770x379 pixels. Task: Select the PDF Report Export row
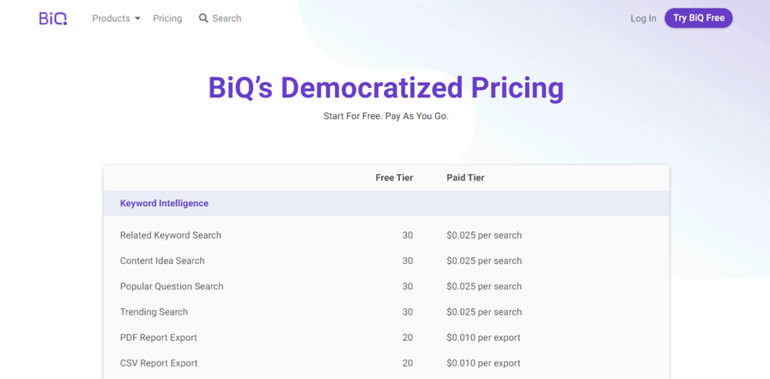pos(387,337)
